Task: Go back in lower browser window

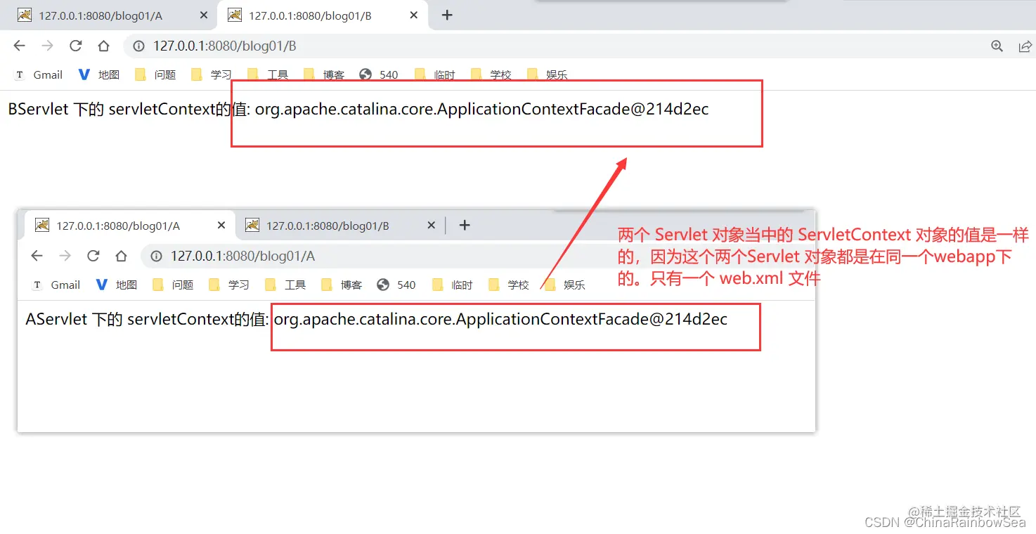Action: 37,256
